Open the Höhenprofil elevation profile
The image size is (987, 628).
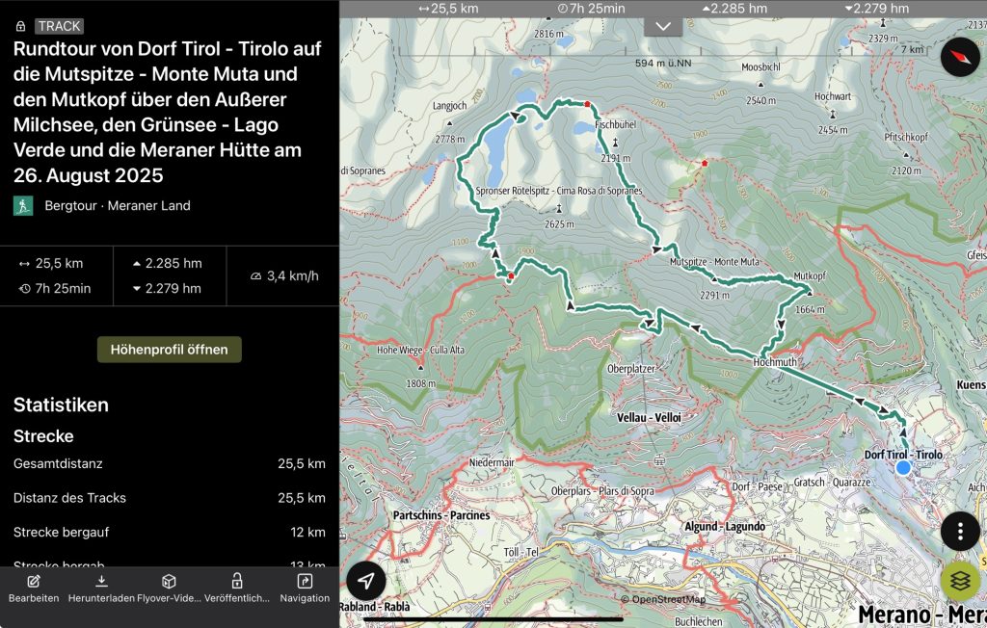point(170,350)
